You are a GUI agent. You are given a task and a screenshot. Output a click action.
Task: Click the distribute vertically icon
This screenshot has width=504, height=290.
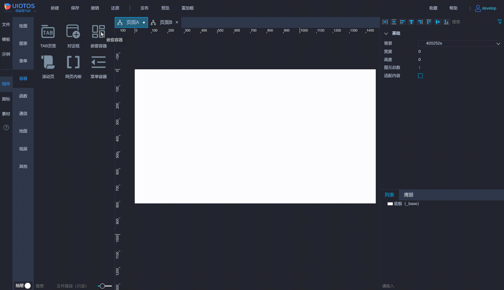(x=394, y=22)
